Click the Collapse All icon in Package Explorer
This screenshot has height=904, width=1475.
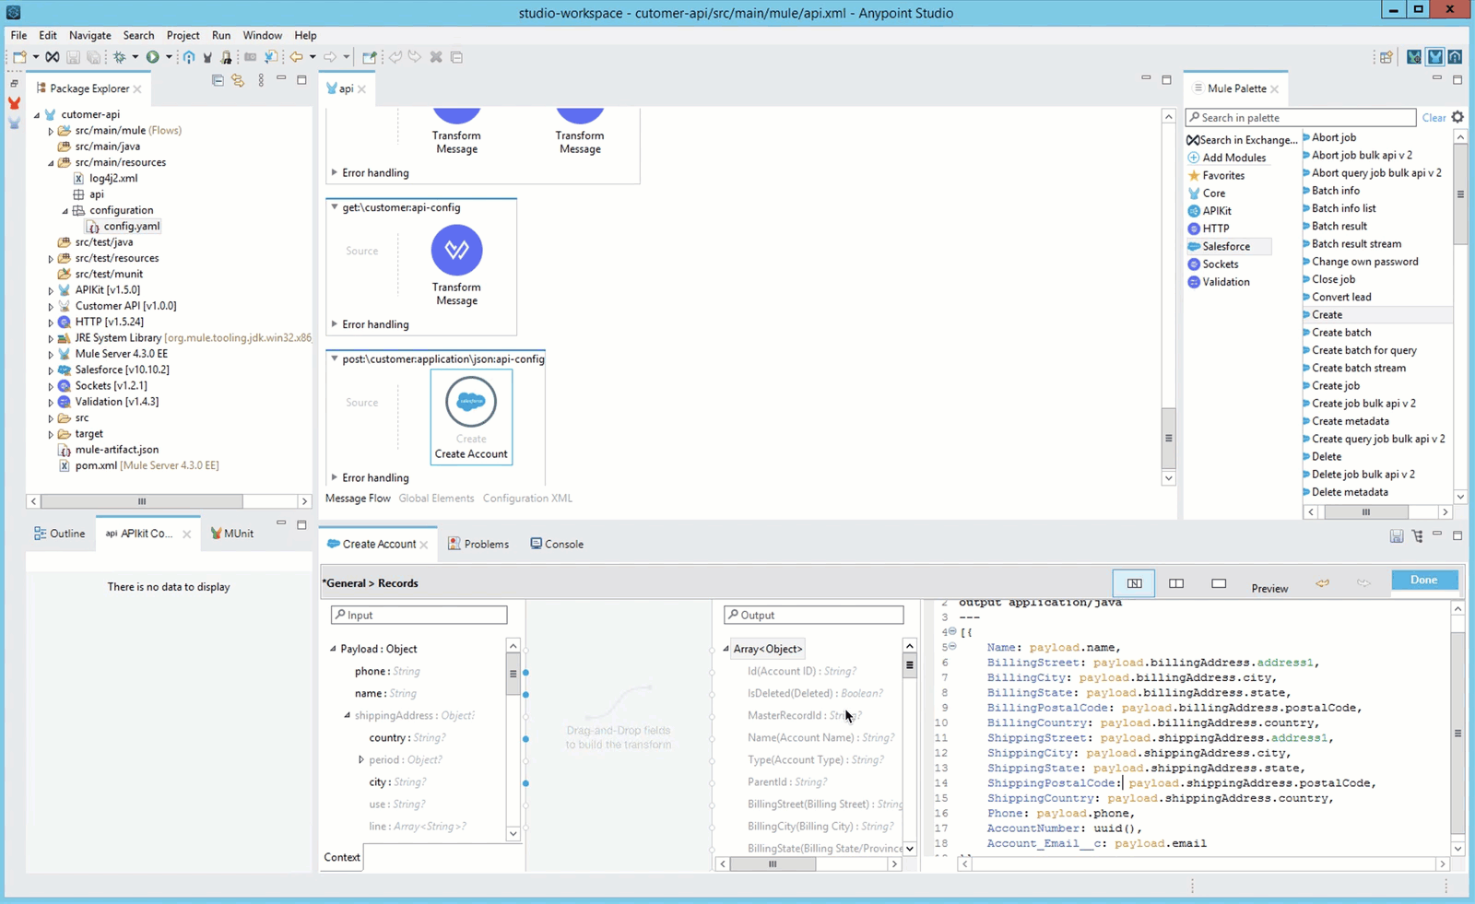pyautogui.click(x=218, y=81)
